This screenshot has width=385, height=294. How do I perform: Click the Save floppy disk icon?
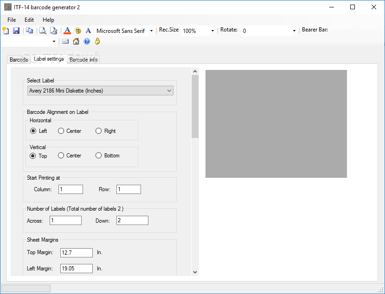(x=16, y=31)
